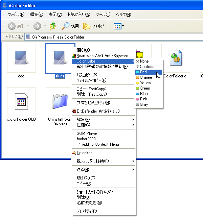
Task: Expand the 送る(N) submenu
Action: [104, 170]
